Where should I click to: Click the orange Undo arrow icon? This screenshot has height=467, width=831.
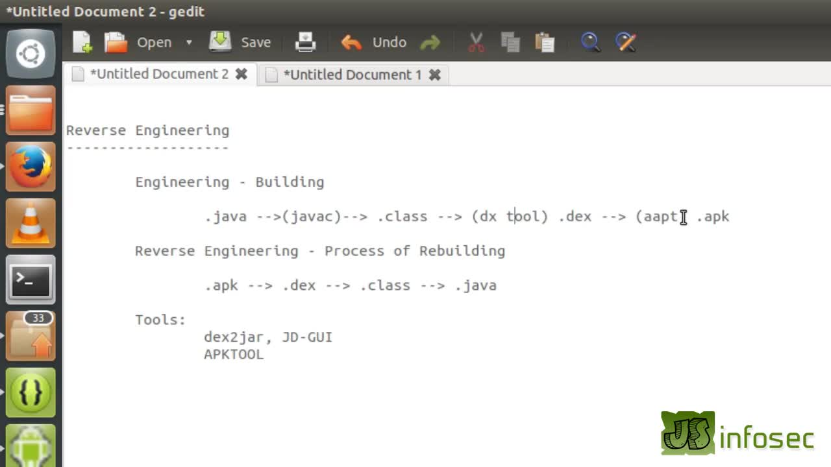point(351,43)
